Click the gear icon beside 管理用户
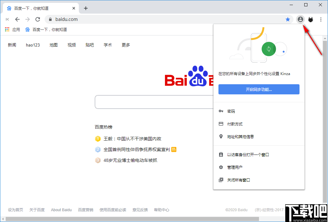 tap(221, 168)
